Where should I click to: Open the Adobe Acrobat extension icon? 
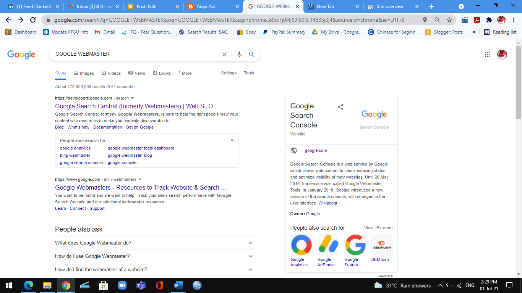(x=477, y=20)
